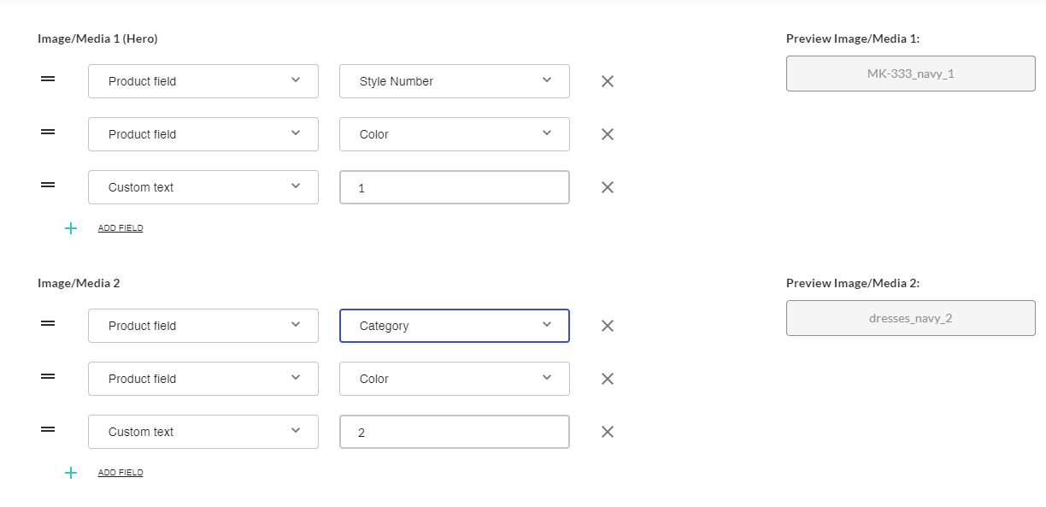Viewport: 1046px width, 507px height.
Task: Click preview field showing MK-333_navy_1
Action: [x=910, y=74]
